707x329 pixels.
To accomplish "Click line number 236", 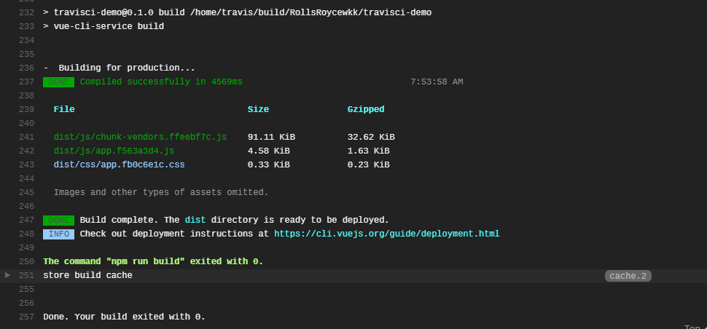I will 26,68.
